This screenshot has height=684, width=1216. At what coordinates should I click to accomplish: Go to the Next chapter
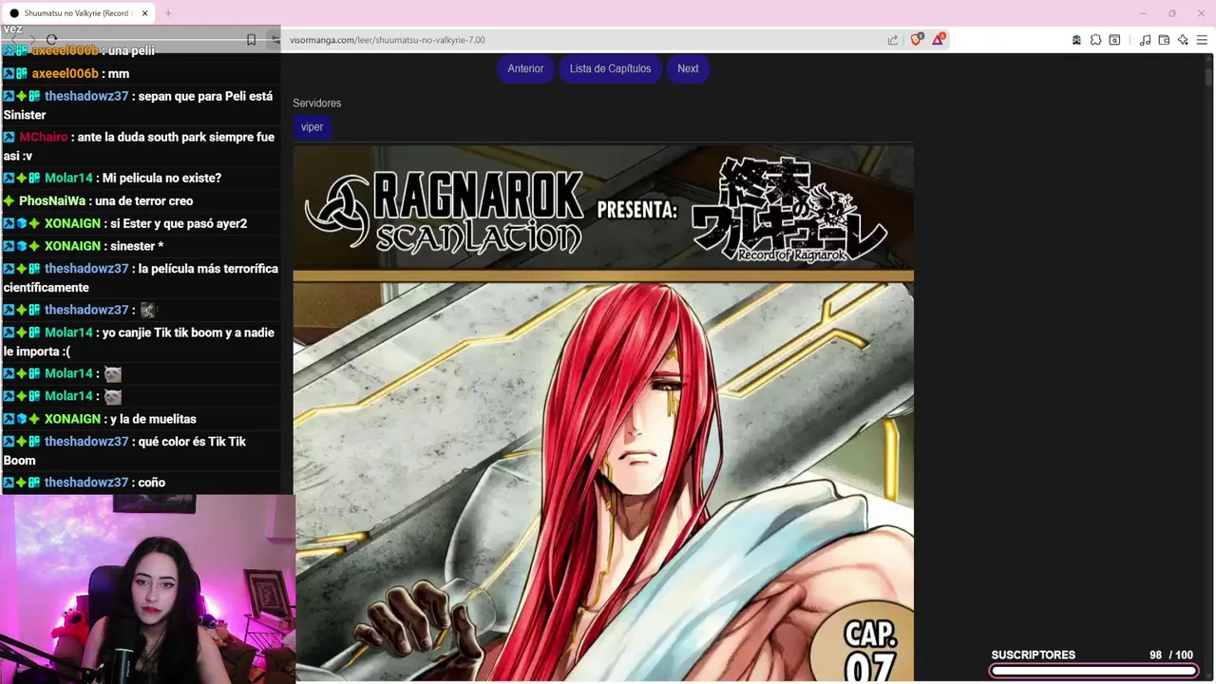tap(688, 68)
